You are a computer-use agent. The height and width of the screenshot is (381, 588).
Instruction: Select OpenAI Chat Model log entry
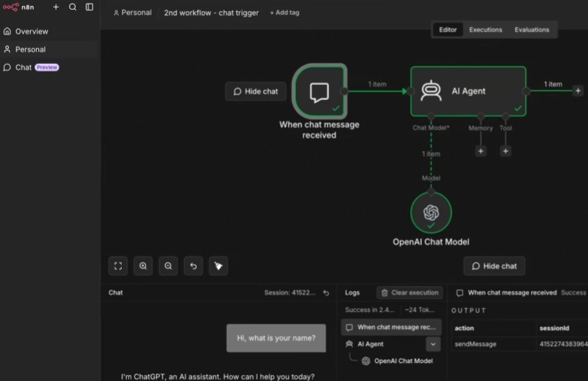tap(397, 361)
